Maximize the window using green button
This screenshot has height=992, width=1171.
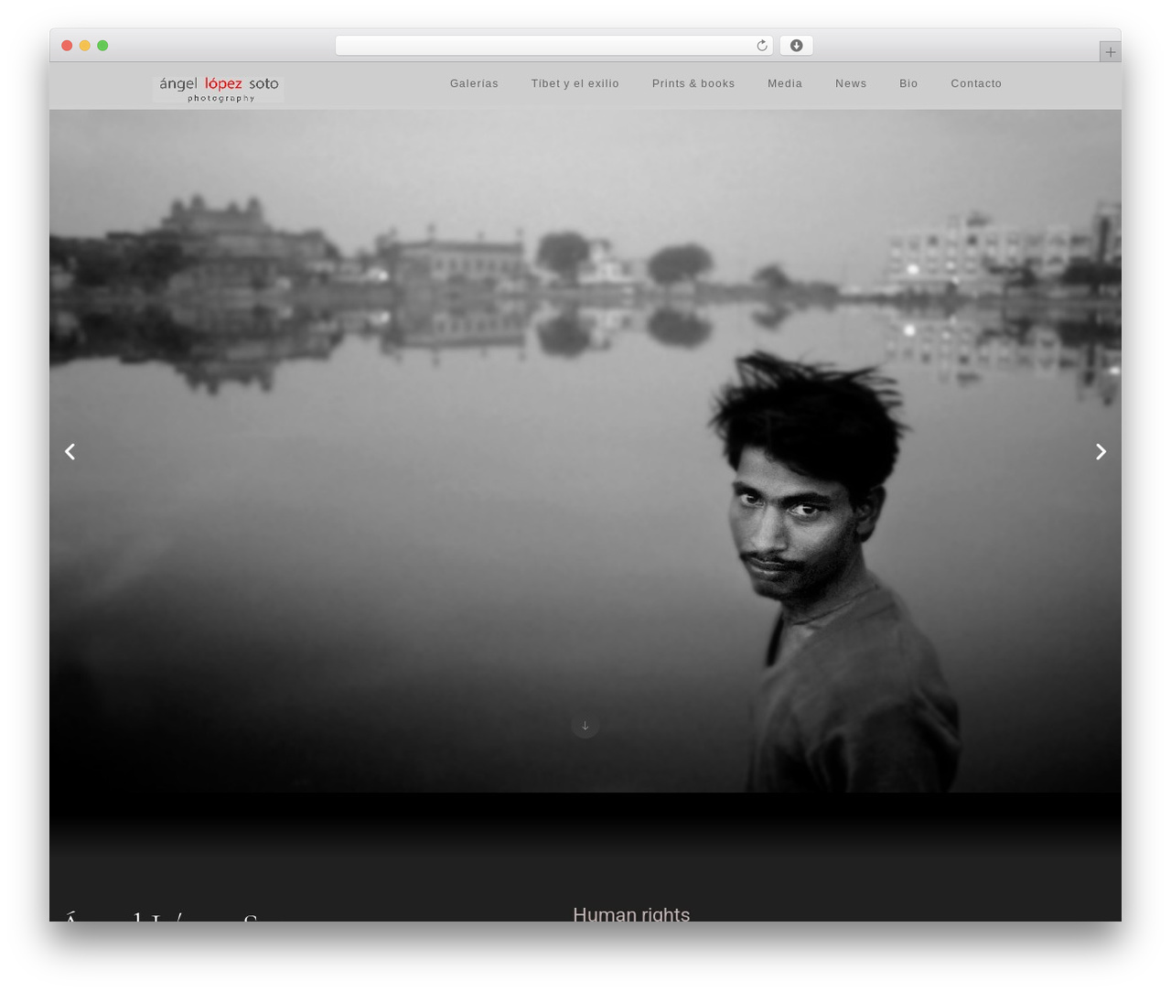tap(102, 46)
